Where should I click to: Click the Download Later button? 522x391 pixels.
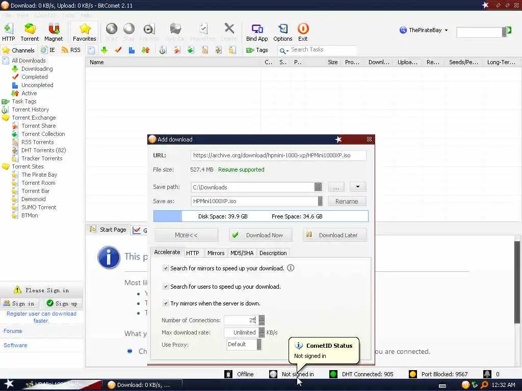pos(334,235)
